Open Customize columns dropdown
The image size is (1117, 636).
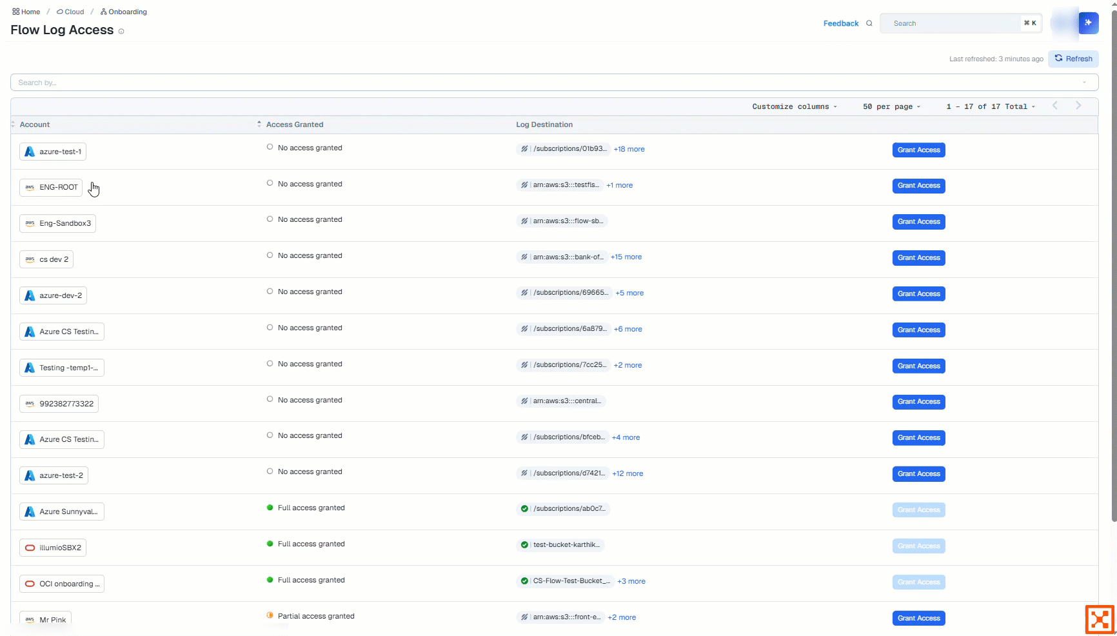click(795, 106)
